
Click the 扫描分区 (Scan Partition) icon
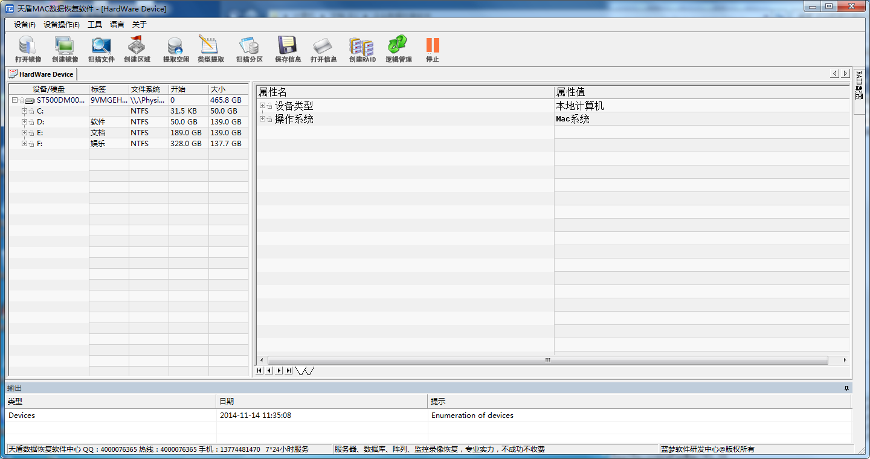(249, 49)
